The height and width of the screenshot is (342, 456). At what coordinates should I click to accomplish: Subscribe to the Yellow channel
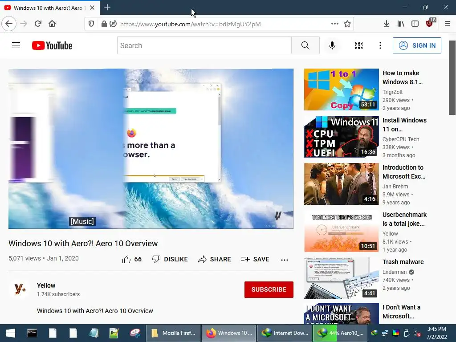[269, 289]
